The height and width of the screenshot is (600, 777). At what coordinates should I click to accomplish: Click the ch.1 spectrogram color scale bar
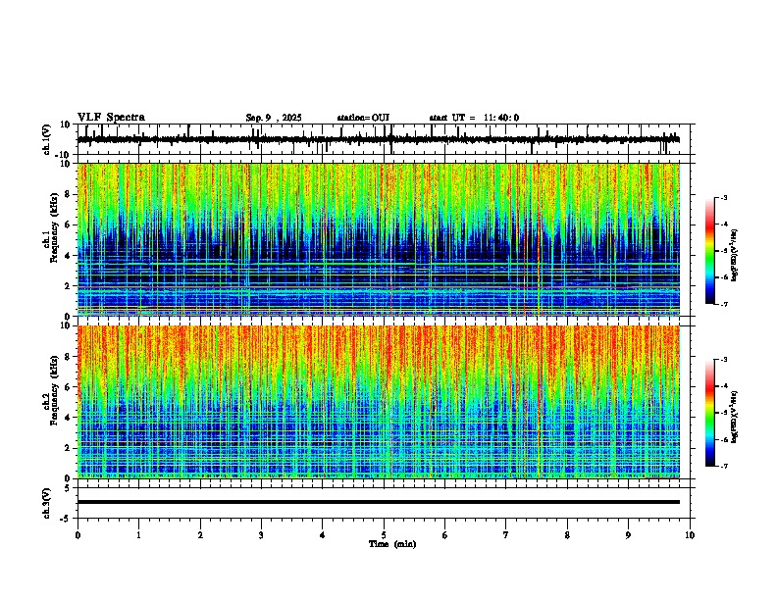(709, 251)
